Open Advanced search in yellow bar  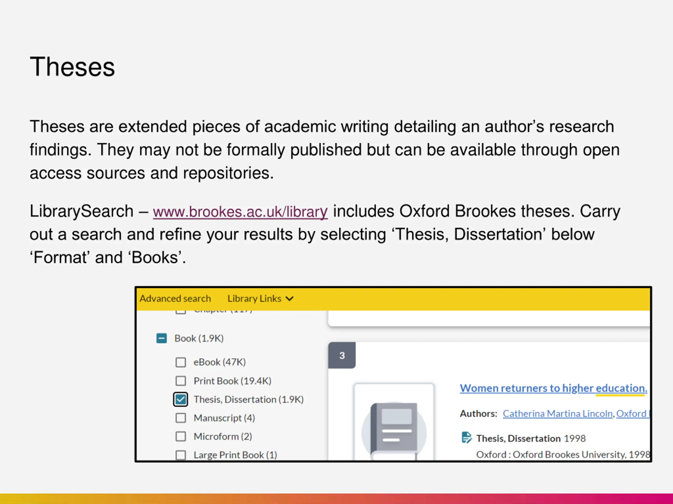[x=175, y=299]
